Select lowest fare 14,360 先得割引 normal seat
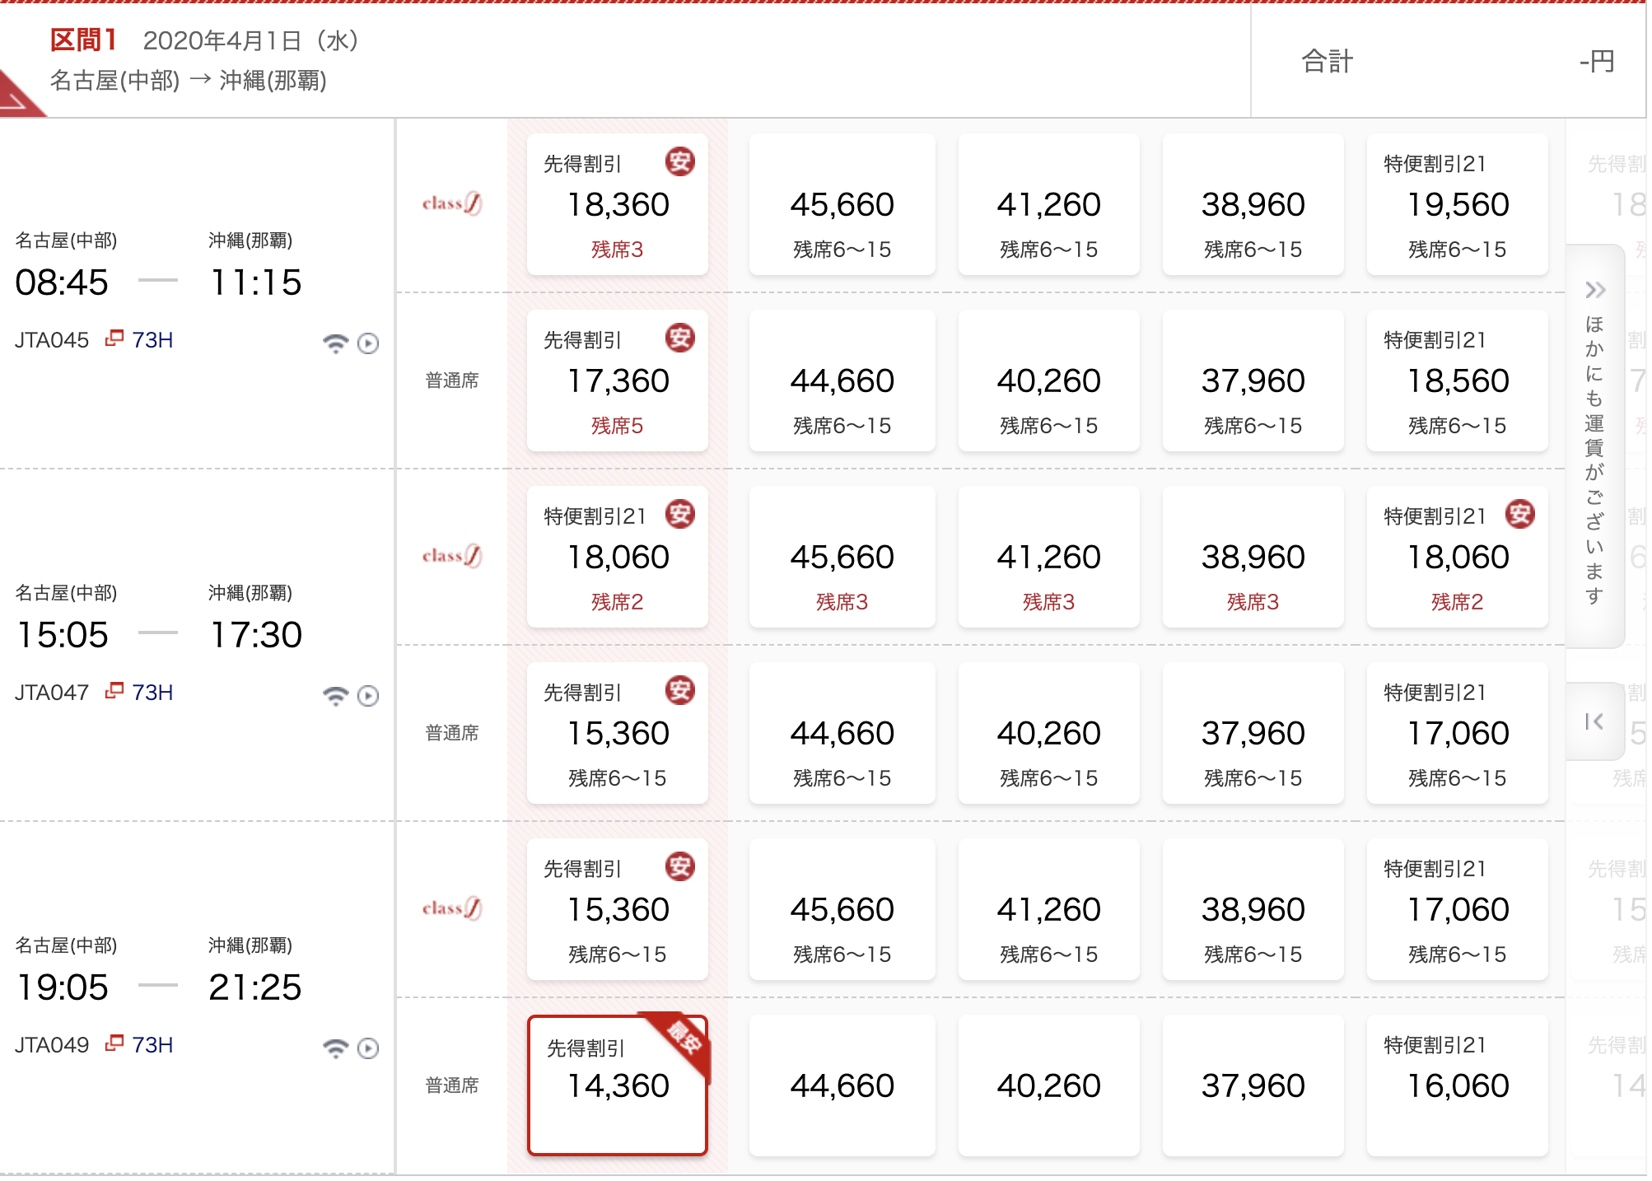This screenshot has height=1181, width=1652. [618, 1085]
